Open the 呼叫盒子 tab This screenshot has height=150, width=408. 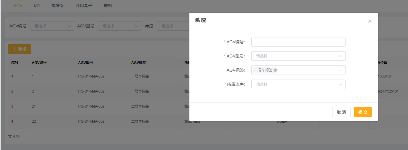(84, 6)
